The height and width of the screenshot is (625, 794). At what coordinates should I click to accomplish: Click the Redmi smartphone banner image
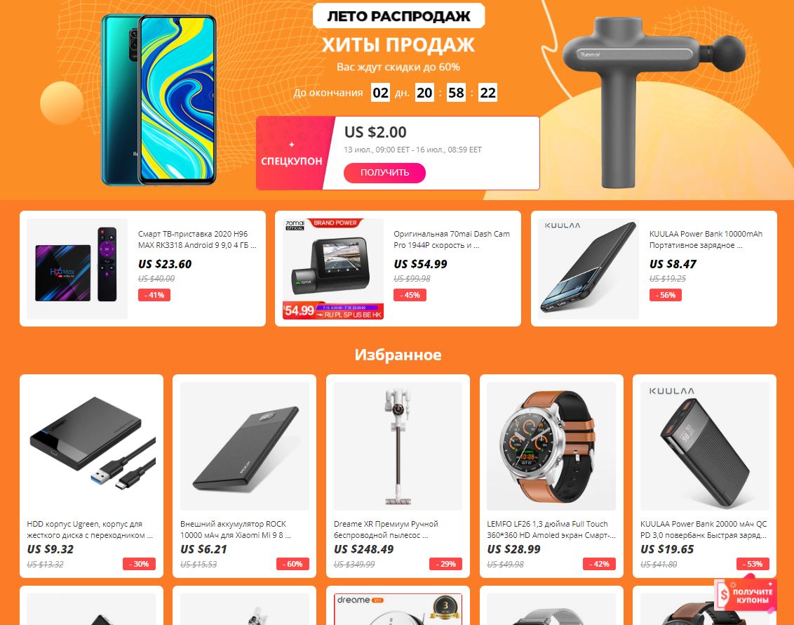coord(159,100)
